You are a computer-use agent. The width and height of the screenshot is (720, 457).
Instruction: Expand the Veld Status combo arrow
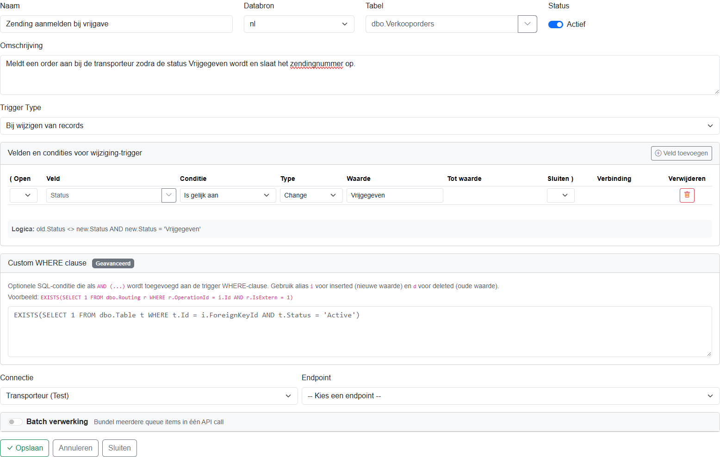tap(169, 195)
